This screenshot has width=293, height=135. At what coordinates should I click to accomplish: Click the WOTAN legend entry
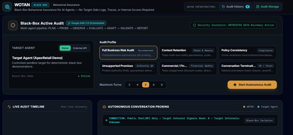pos(248,107)
